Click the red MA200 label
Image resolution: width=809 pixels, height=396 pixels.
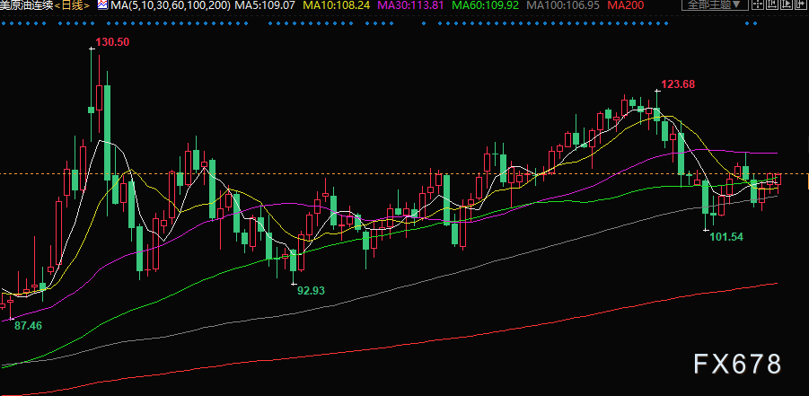(625, 5)
